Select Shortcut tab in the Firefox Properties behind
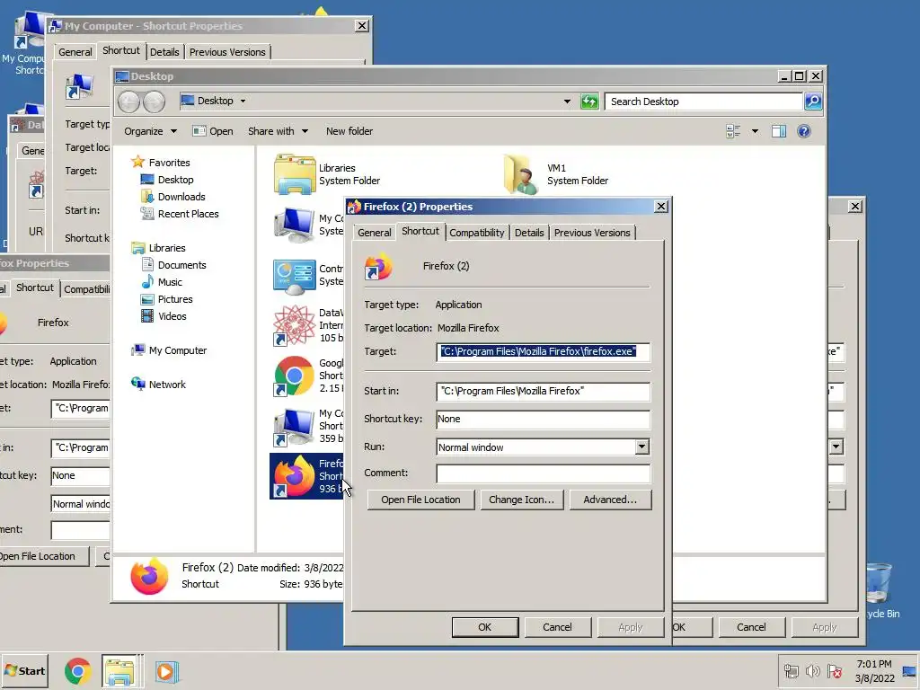 click(35, 287)
